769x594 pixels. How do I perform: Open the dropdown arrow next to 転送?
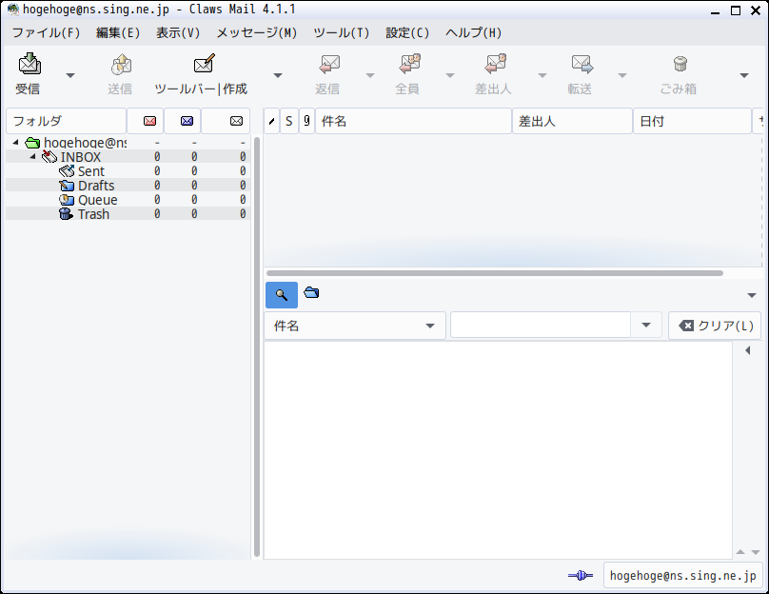(x=621, y=75)
